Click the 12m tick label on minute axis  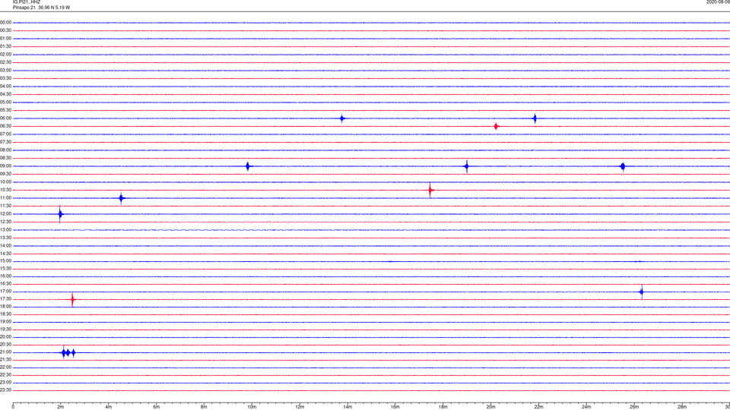click(x=300, y=407)
